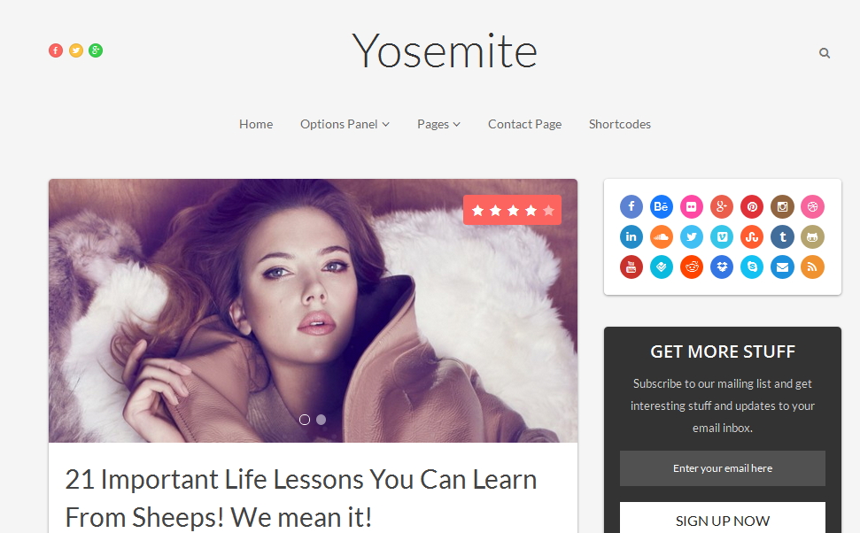860x533 pixels.
Task: Click the SIGN UP NOW button
Action: tap(723, 518)
